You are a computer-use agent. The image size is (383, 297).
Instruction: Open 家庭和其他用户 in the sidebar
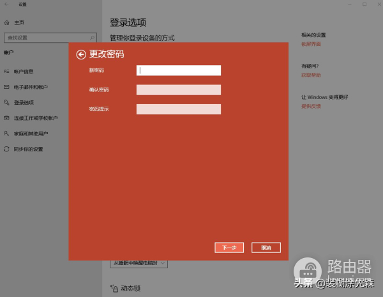(x=31, y=133)
